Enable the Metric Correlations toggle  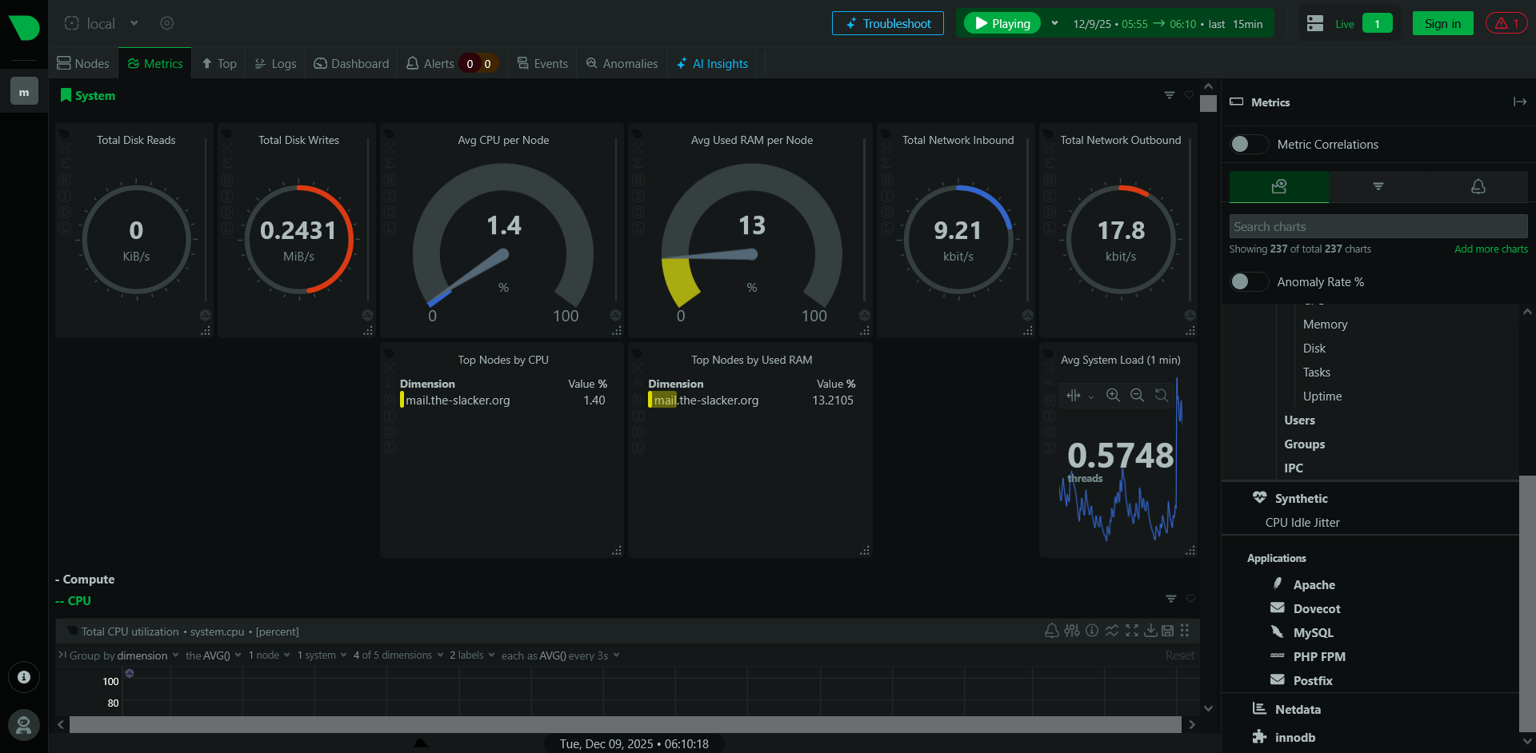(x=1249, y=144)
